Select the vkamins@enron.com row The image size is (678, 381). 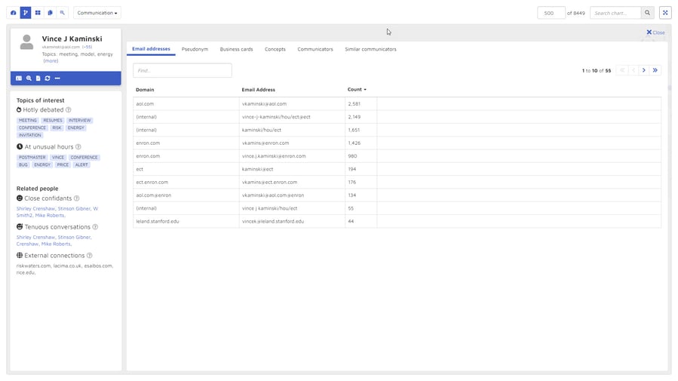pos(397,143)
